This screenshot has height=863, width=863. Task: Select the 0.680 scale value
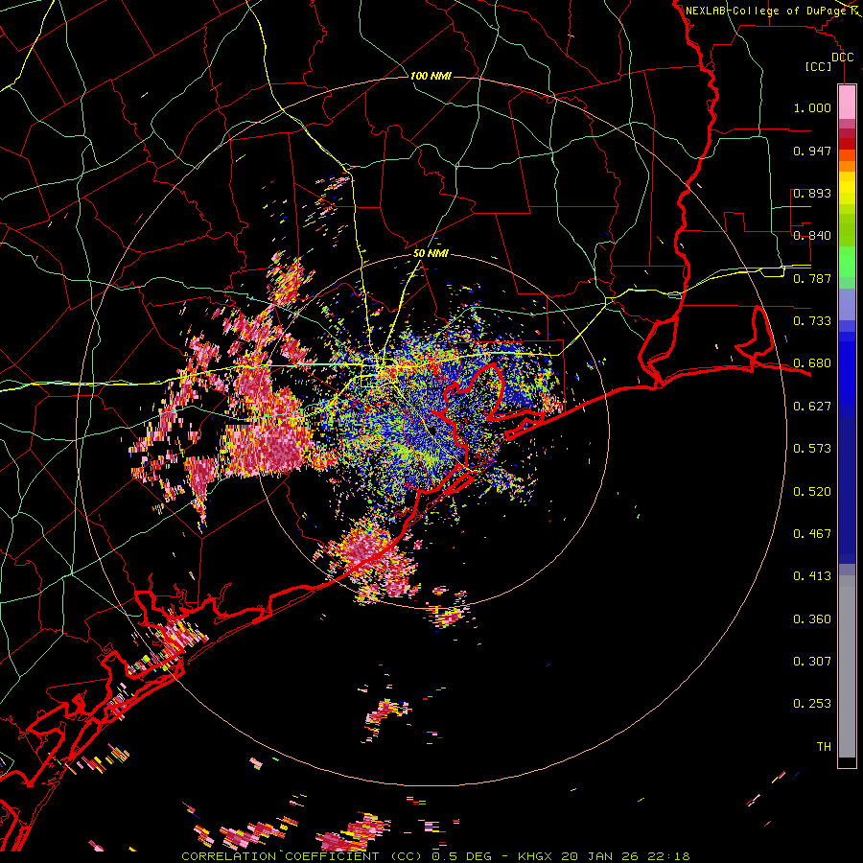pyautogui.click(x=812, y=363)
